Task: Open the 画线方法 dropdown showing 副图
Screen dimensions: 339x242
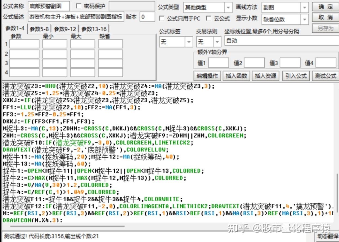Action: [305, 7]
